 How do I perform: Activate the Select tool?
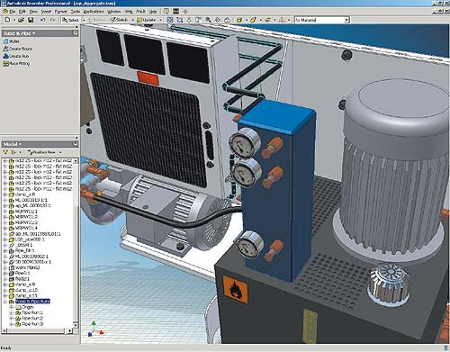click(70, 20)
